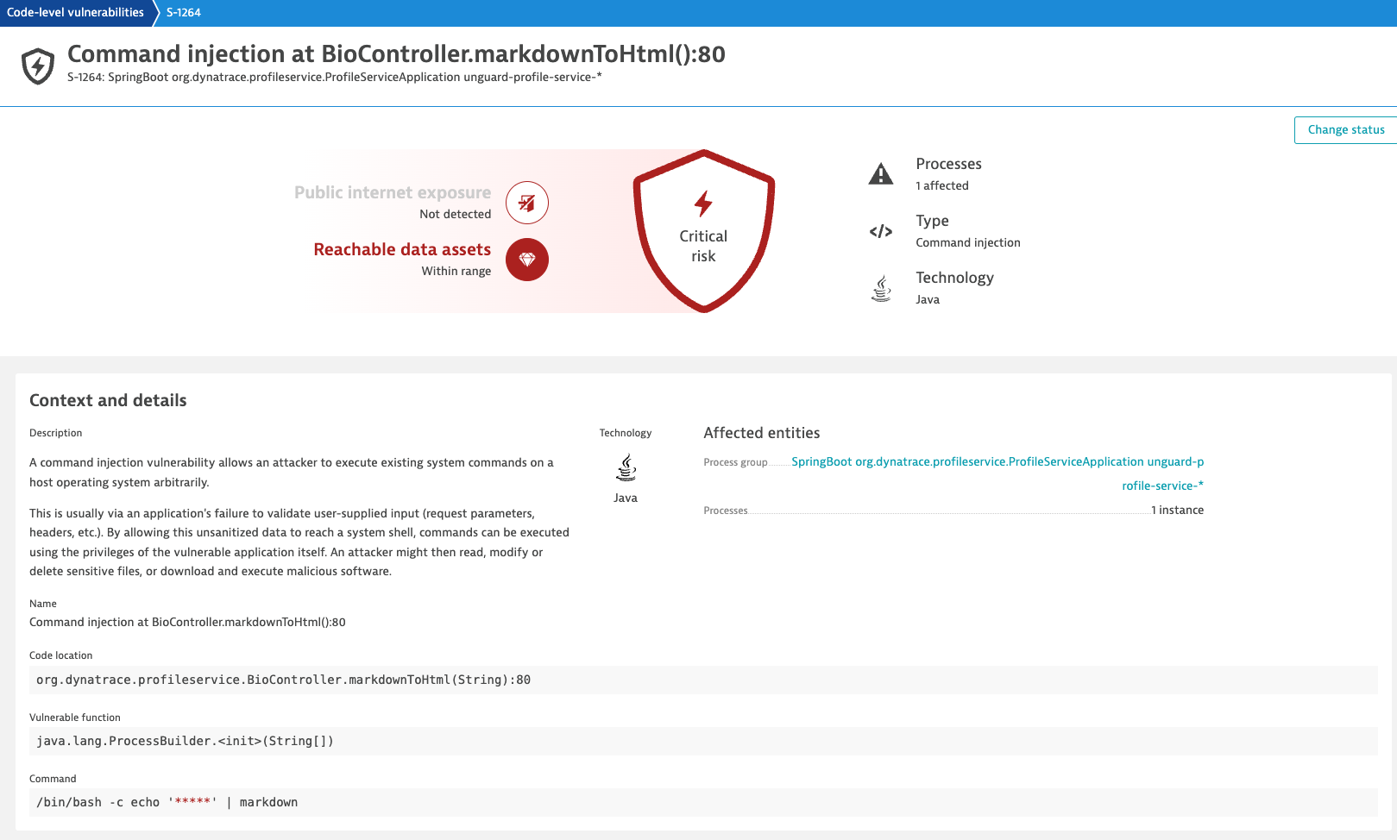This screenshot has width=1397, height=840.
Task: Click the Name value under Context and details
Action: coord(187,622)
